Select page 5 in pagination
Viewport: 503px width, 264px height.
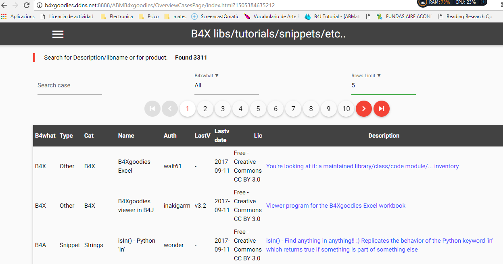click(258, 109)
